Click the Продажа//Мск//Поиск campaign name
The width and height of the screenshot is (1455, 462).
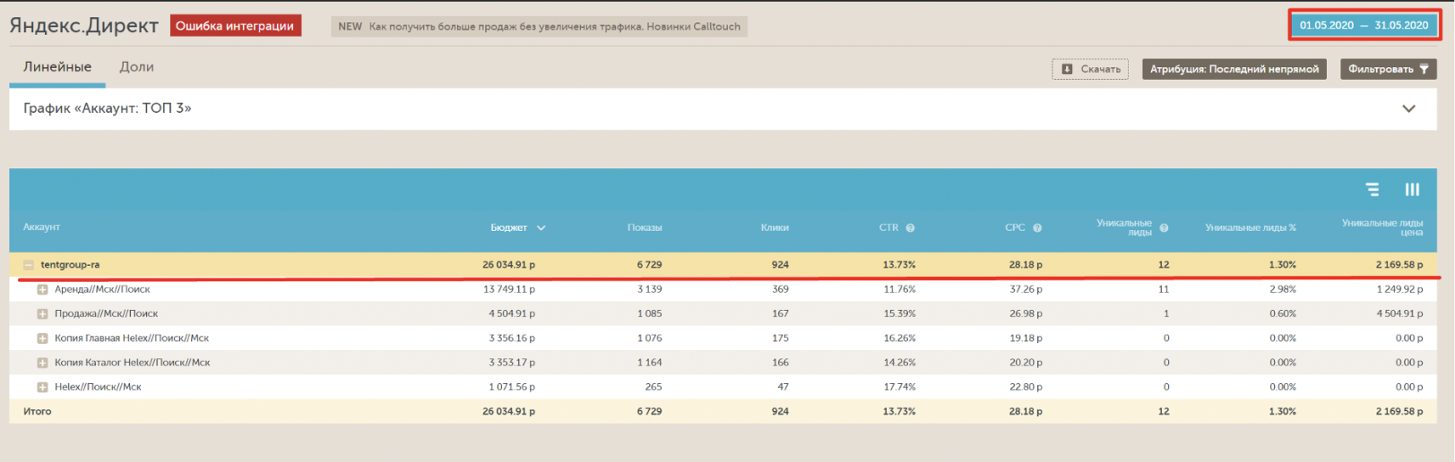106,313
